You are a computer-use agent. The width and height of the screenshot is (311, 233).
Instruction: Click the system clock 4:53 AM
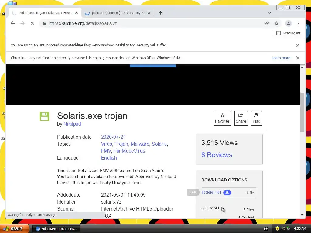pyautogui.click(x=300, y=228)
